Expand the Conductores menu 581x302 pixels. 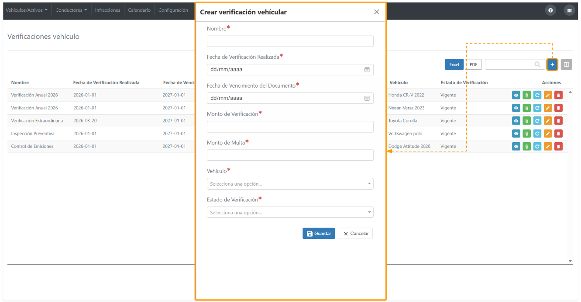[71, 10]
